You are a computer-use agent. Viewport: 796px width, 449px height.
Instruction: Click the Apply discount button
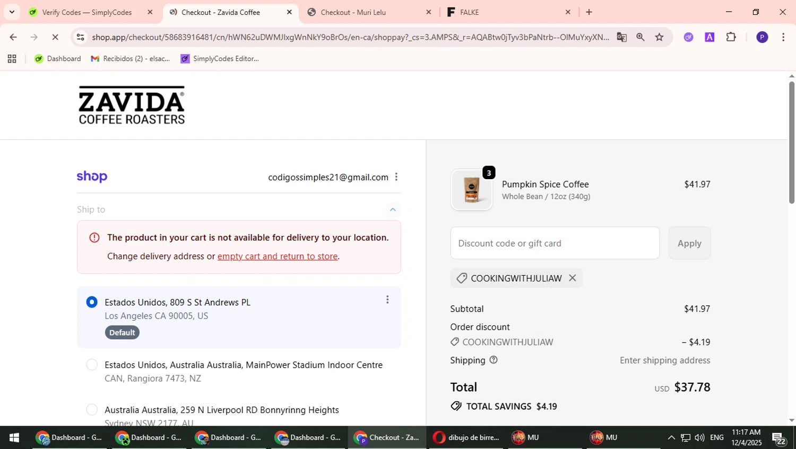[689, 243]
